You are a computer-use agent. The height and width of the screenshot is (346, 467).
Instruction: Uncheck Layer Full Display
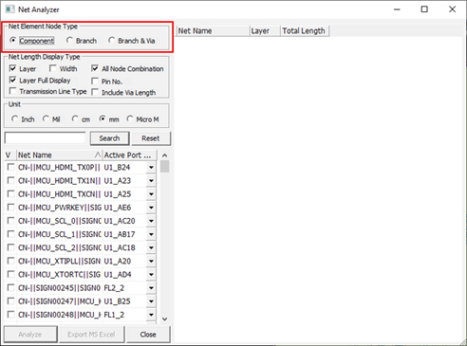click(12, 80)
